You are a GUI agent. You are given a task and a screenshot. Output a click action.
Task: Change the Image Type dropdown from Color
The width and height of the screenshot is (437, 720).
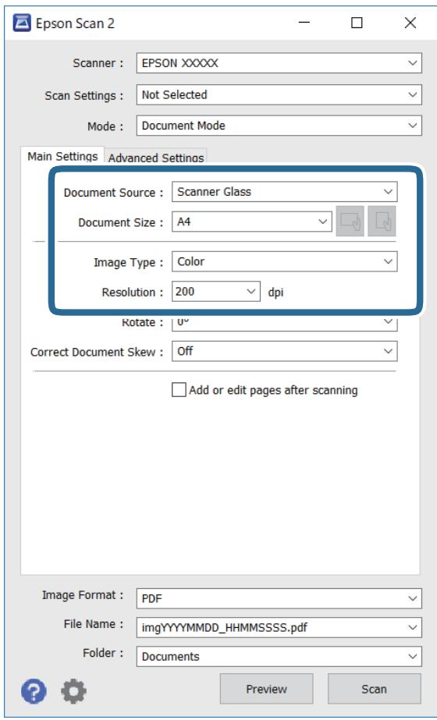pos(285,261)
